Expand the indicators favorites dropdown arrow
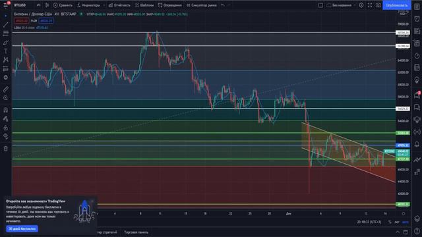The height and width of the screenshot is (237, 422). click(x=104, y=5)
